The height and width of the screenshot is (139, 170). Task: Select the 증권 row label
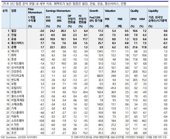(14, 59)
